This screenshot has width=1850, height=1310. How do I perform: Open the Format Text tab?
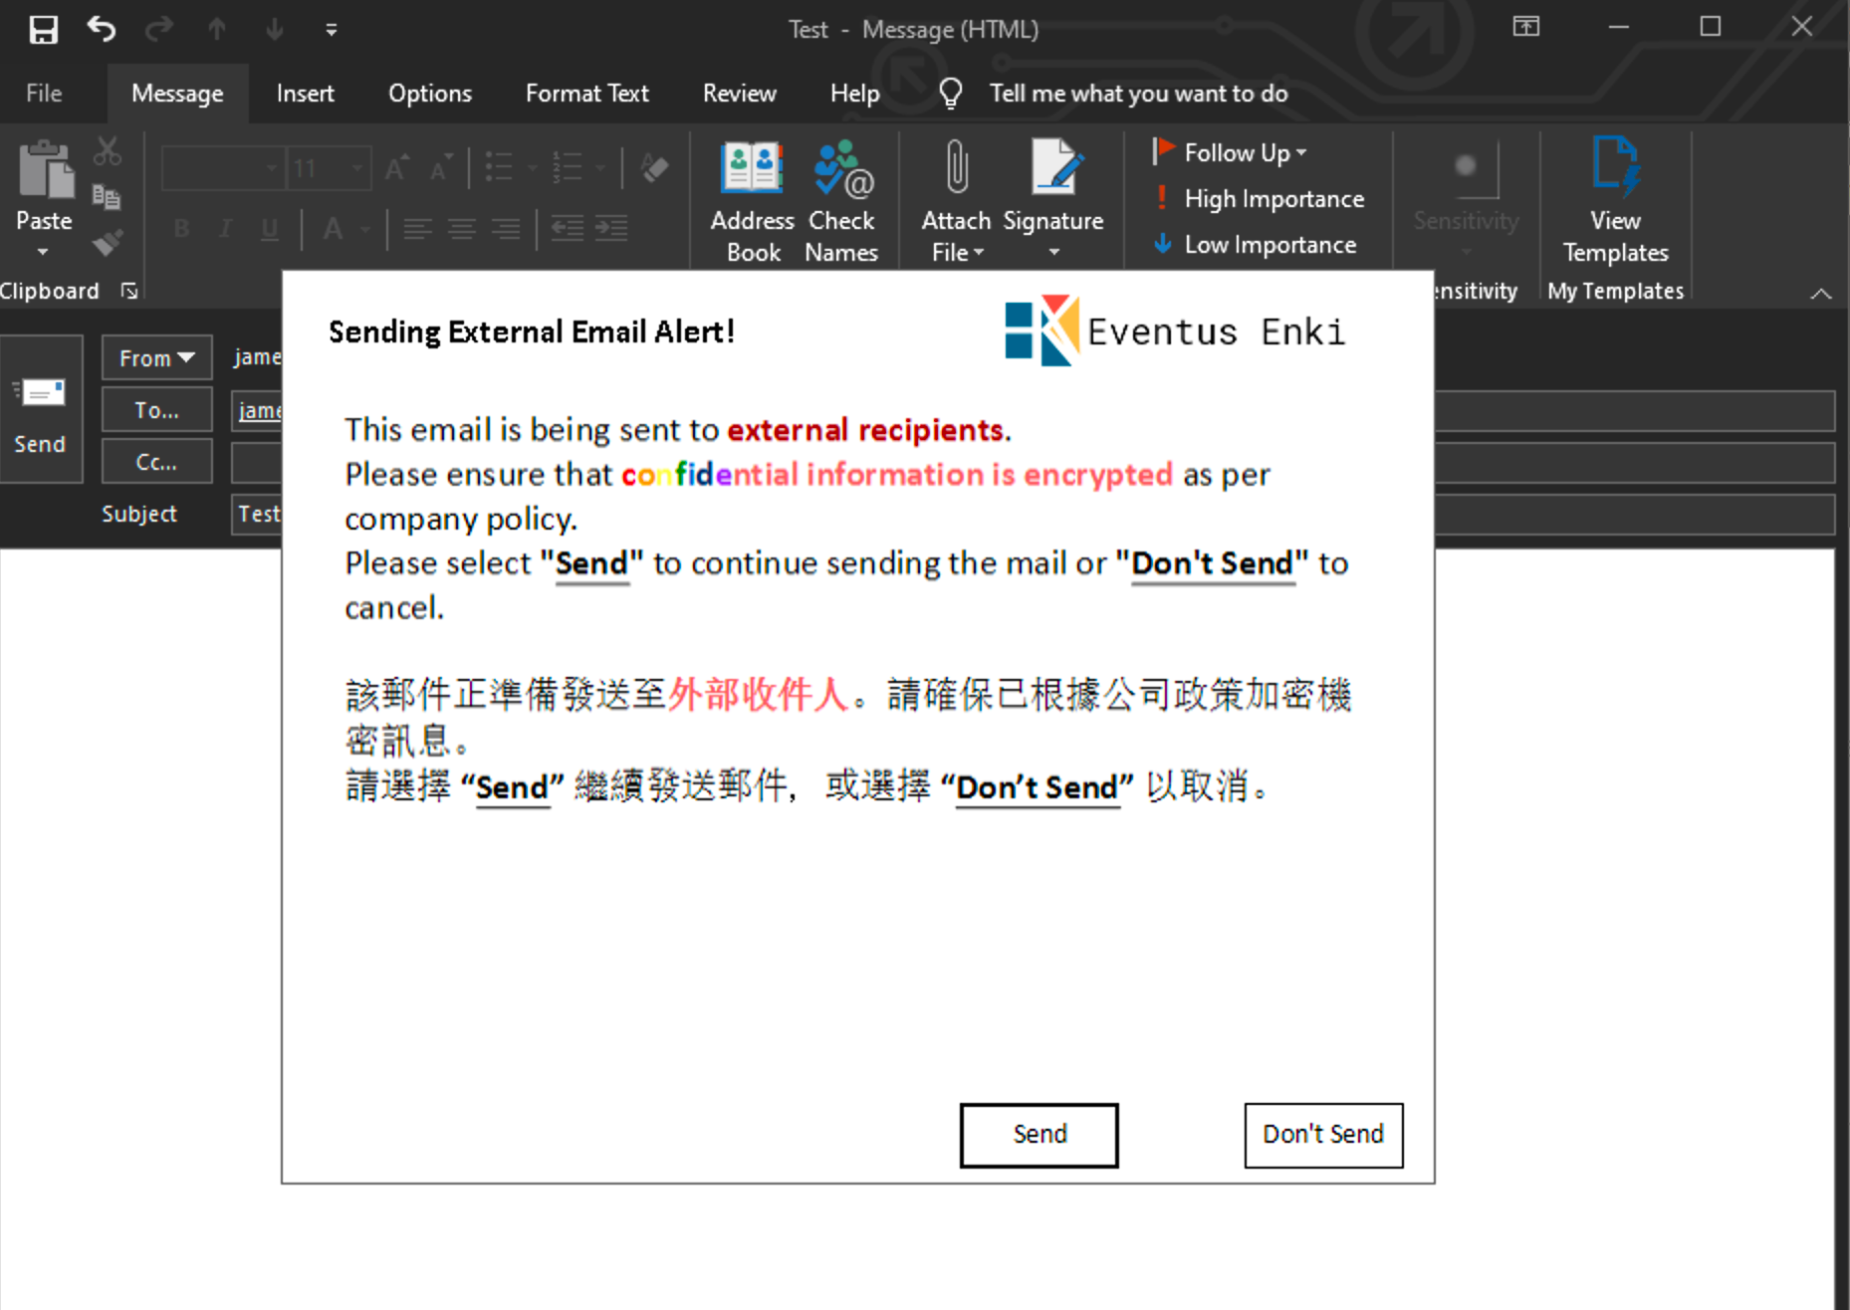(x=587, y=94)
